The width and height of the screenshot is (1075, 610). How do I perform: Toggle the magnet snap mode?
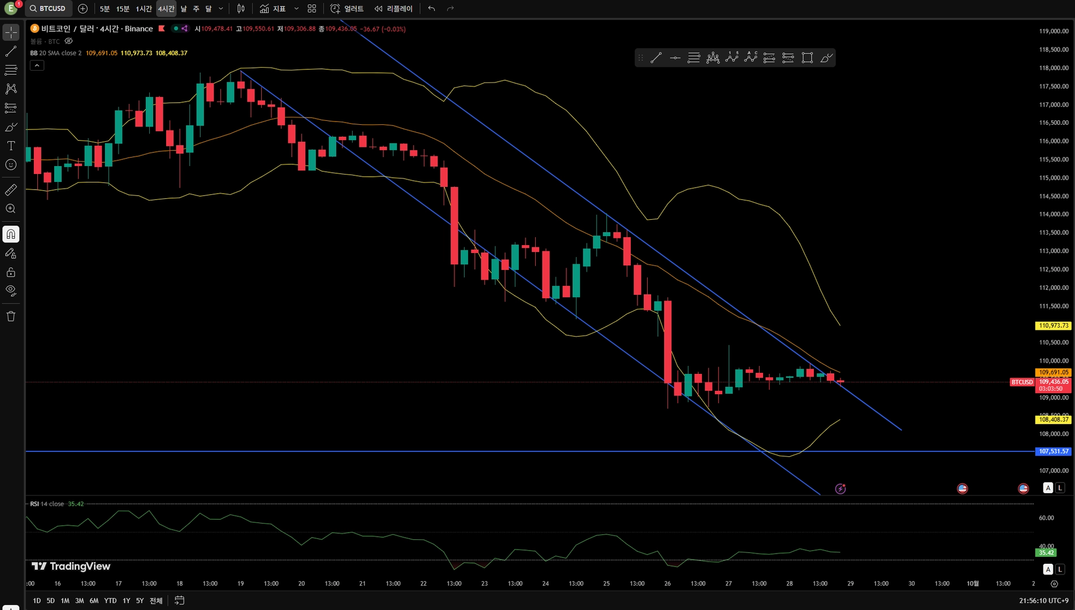[x=11, y=234]
